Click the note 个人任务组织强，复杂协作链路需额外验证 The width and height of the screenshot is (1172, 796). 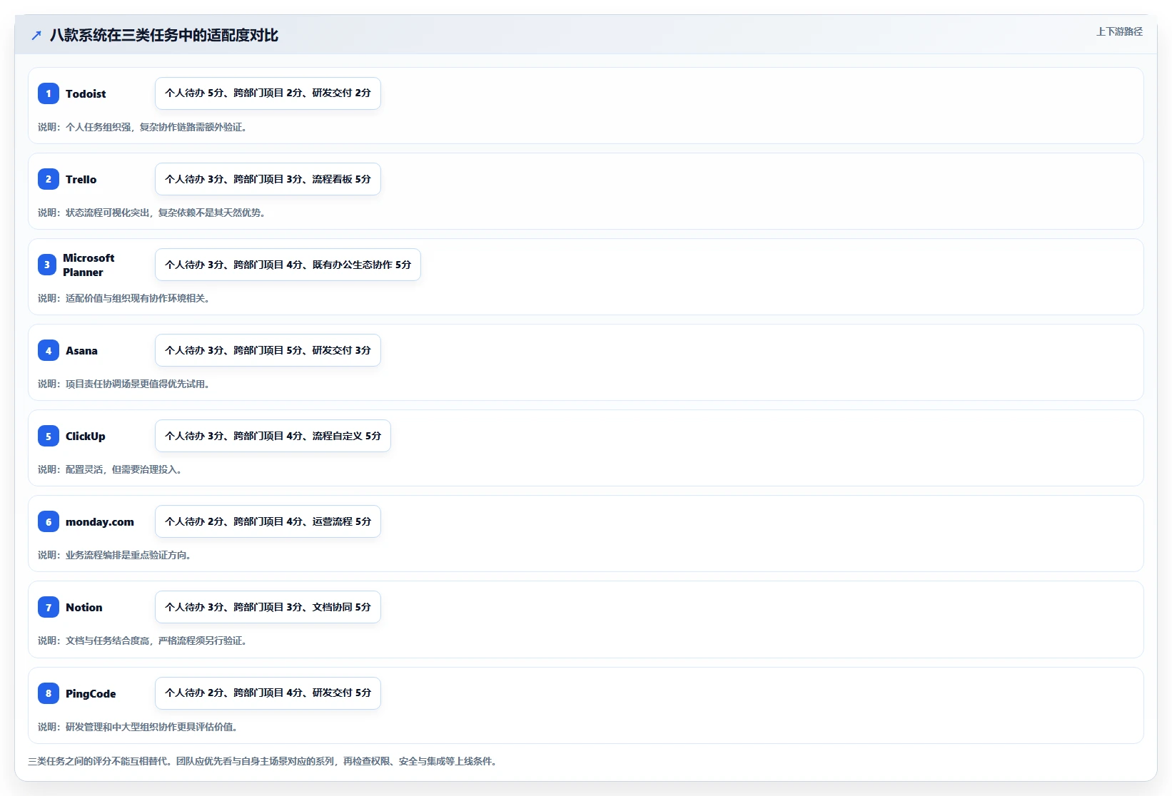click(142, 127)
